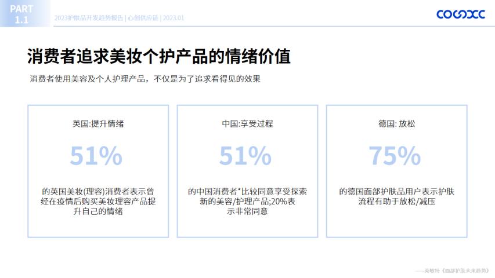
Task: Click the 英敏特《面部护肤未来趋势》 source footnote
Action: pyautogui.click(x=456, y=270)
